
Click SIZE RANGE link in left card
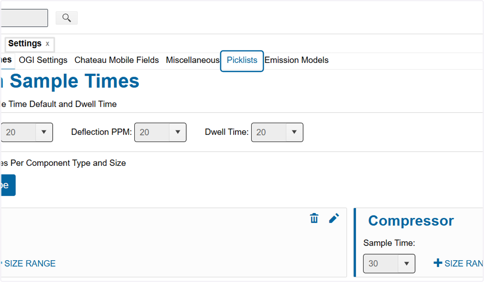[30, 264]
